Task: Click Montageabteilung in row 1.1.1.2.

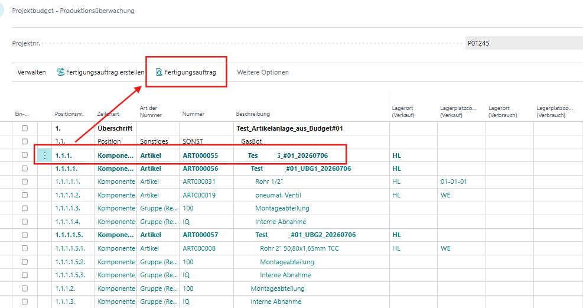Action: pos(278,288)
